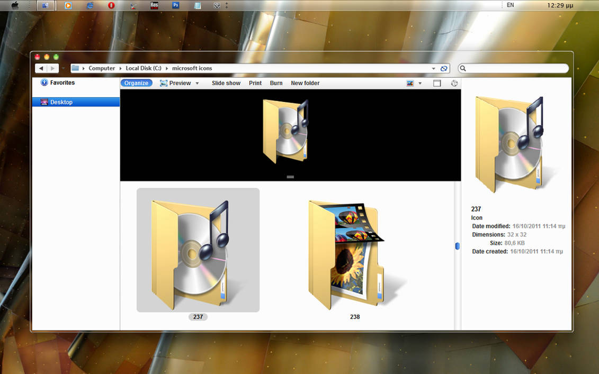Start a Slide show
Image resolution: width=599 pixels, height=374 pixels.
226,83
